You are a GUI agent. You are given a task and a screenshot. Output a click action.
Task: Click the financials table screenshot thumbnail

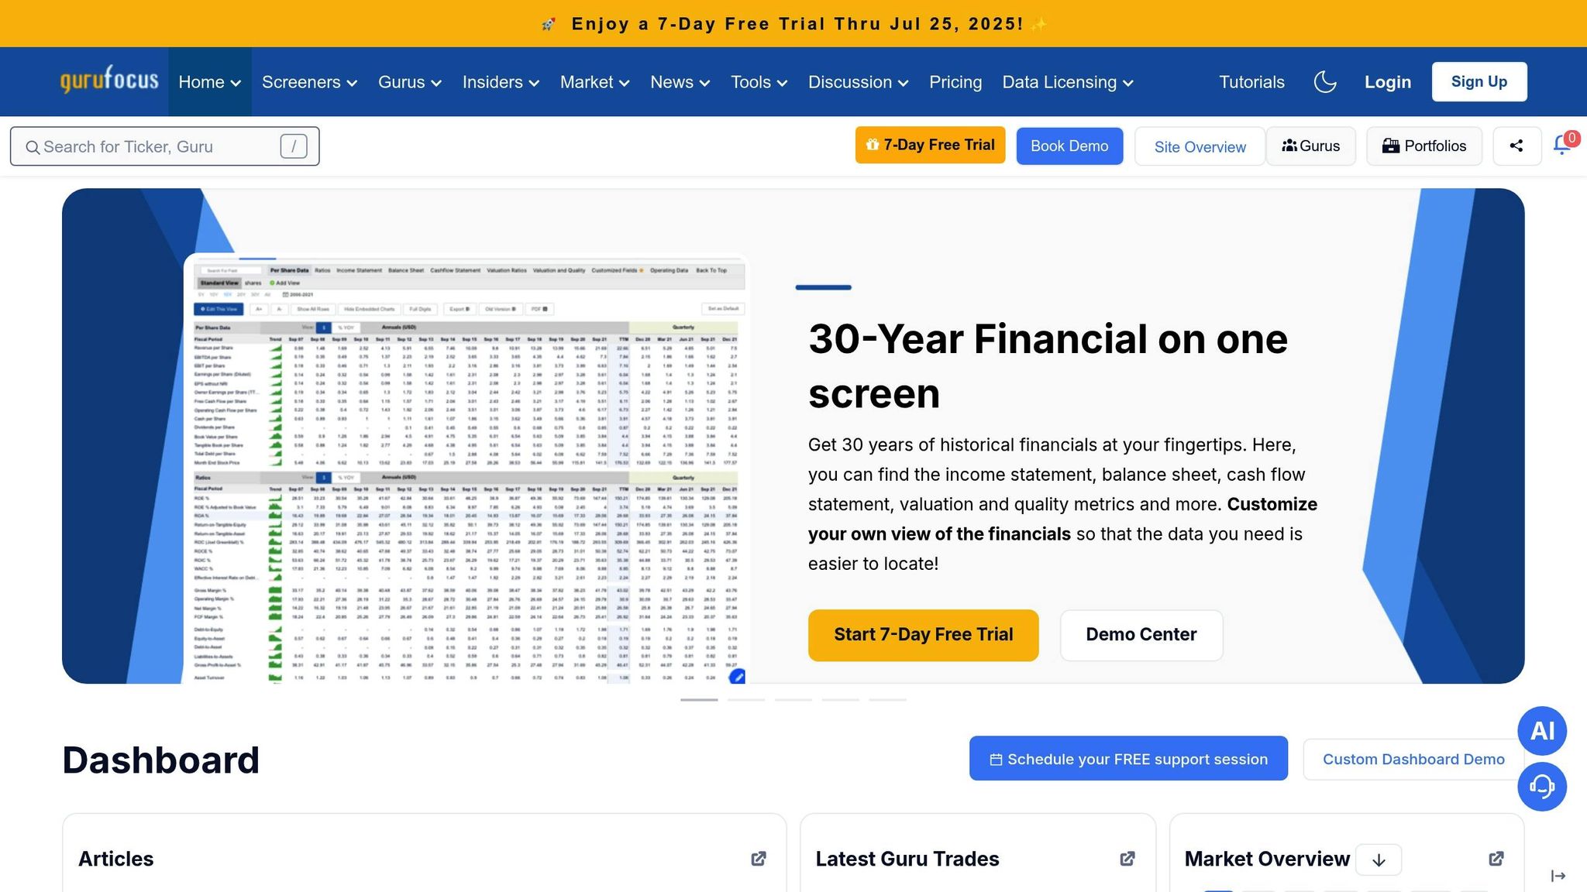pyautogui.click(x=466, y=469)
